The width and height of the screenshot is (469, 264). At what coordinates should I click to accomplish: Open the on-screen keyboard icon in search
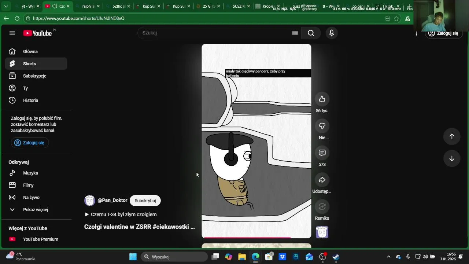(x=295, y=33)
